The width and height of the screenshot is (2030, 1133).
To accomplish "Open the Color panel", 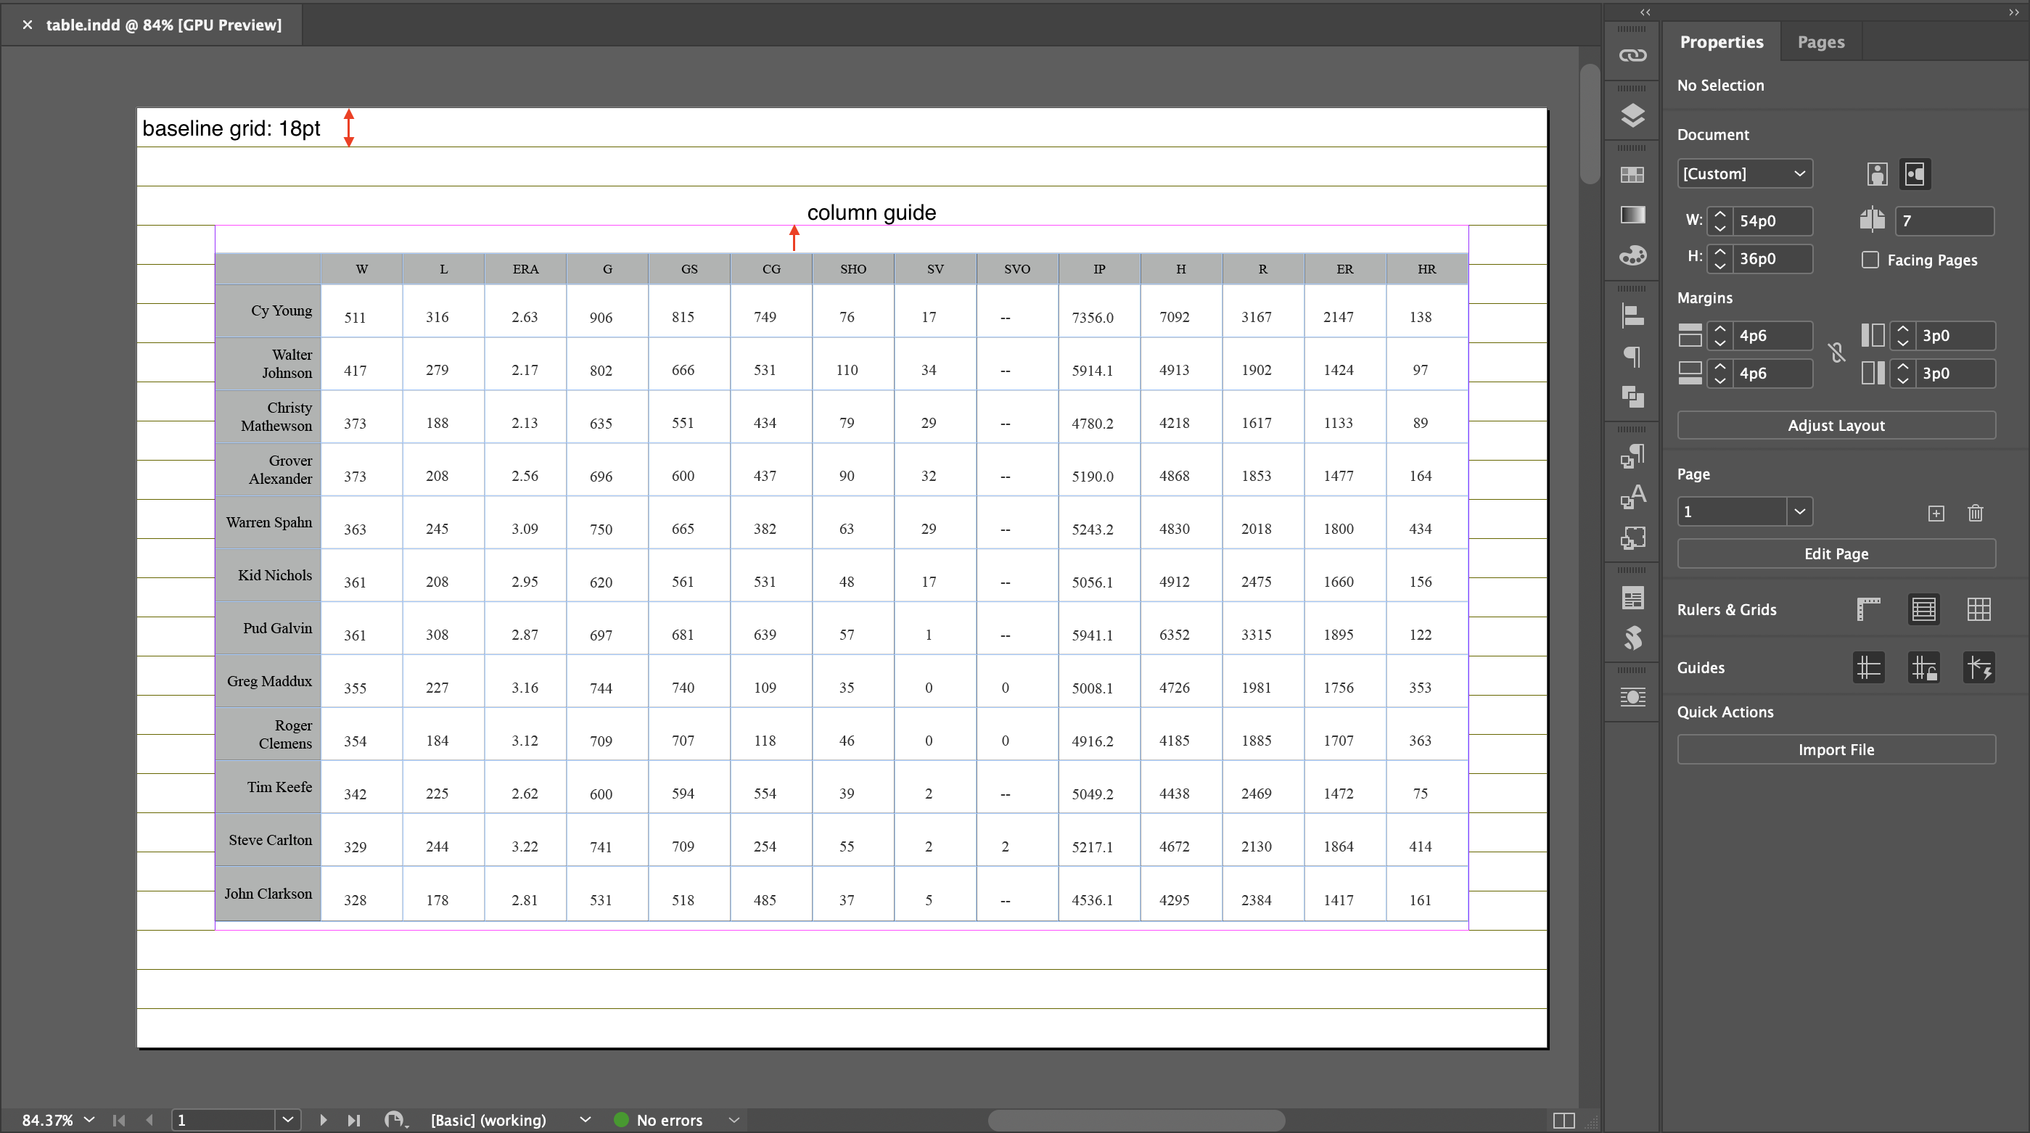I will click(x=1632, y=255).
